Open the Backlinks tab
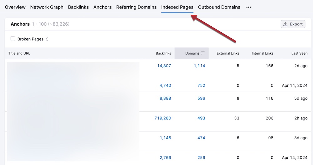The height and width of the screenshot is (165, 313). [78, 7]
